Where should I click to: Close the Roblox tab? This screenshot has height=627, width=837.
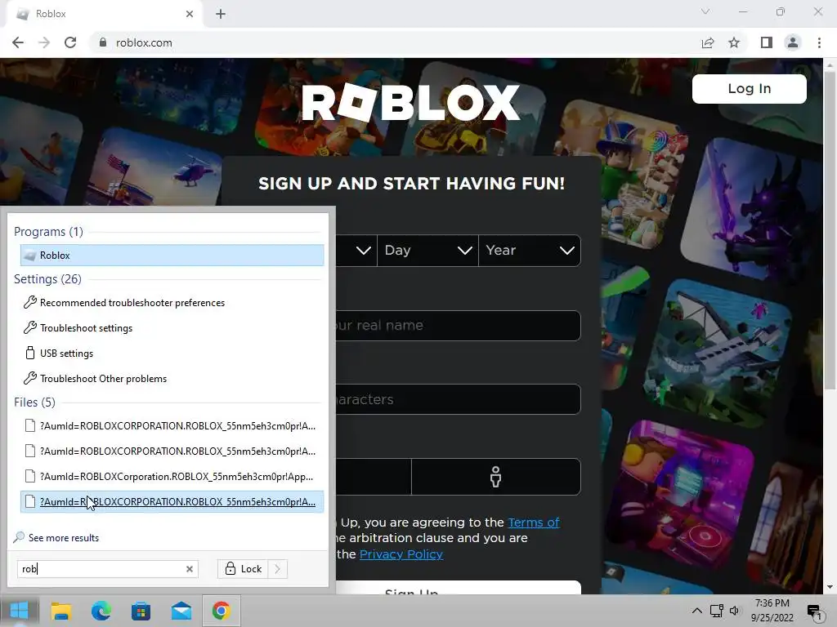click(x=190, y=15)
